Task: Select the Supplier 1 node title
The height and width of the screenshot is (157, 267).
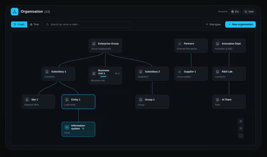Action: 190,72
